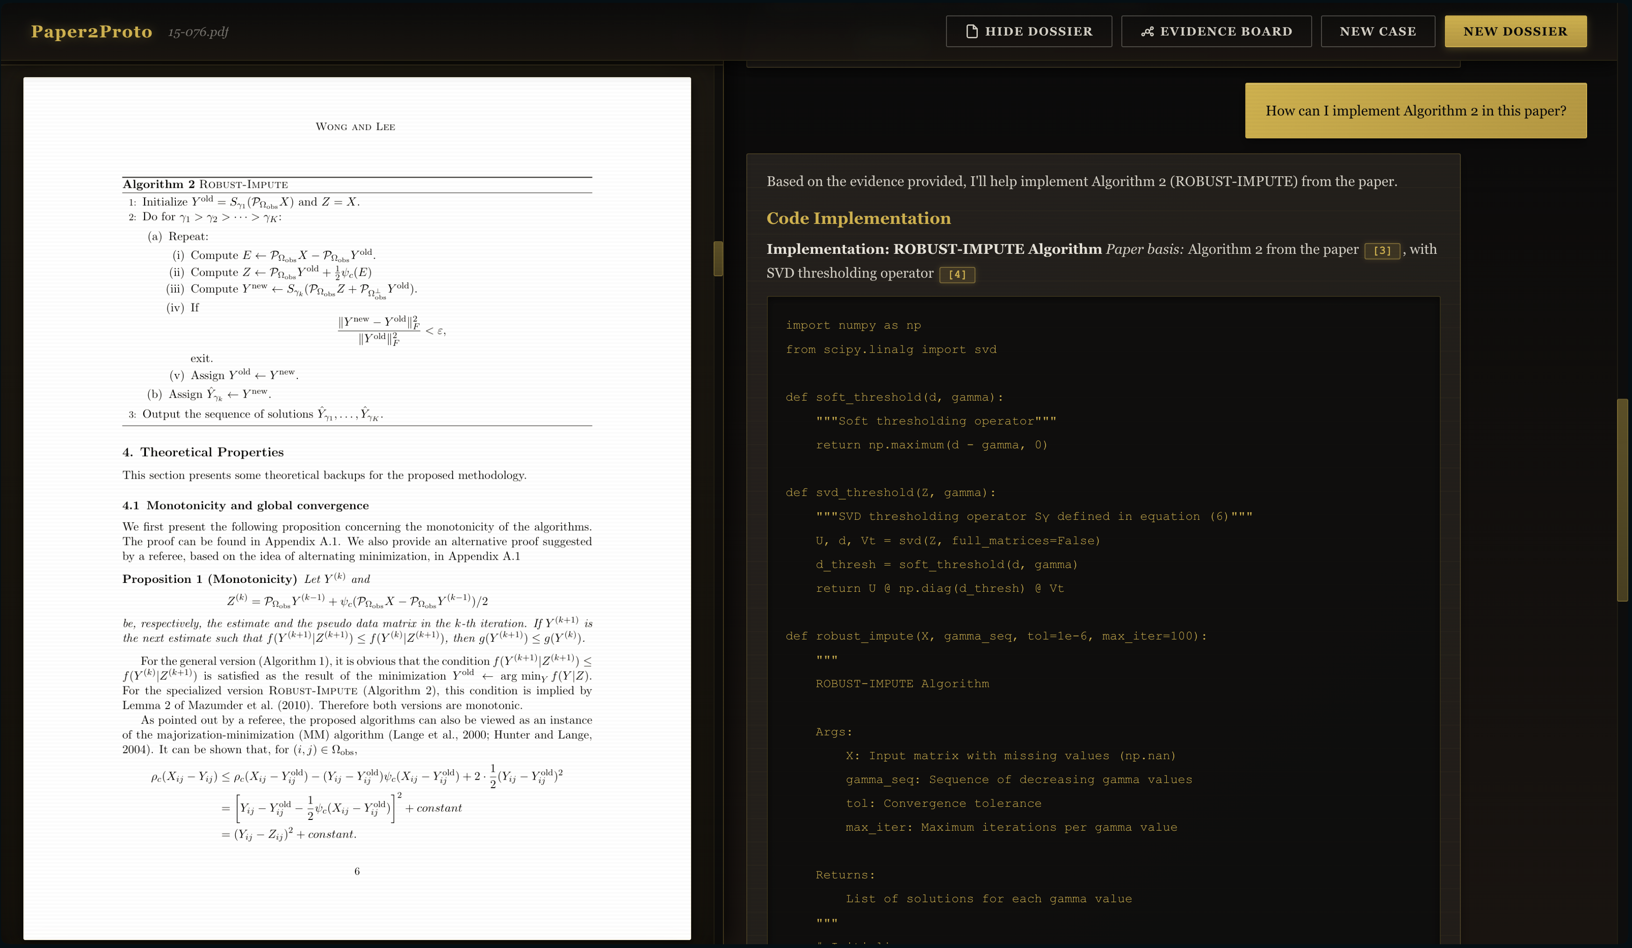Click 'Proposition 1 (Monotonicity)' text in PDF
The width and height of the screenshot is (1632, 948).
[209, 579]
